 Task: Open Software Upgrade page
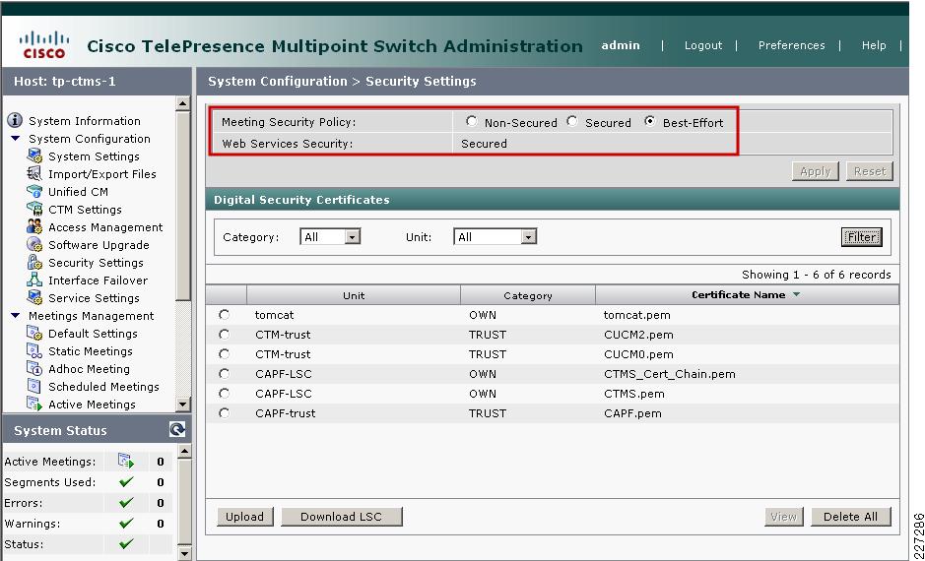pyautogui.click(x=99, y=244)
